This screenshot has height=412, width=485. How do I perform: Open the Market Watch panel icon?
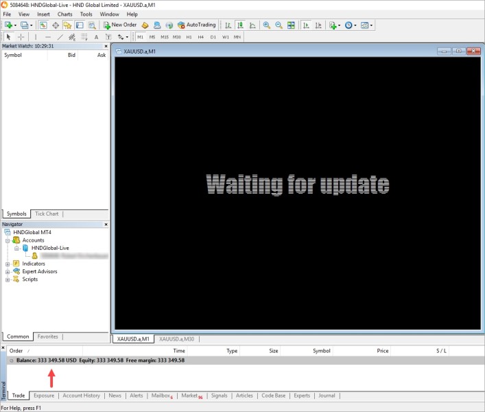pyautogui.click(x=43, y=25)
